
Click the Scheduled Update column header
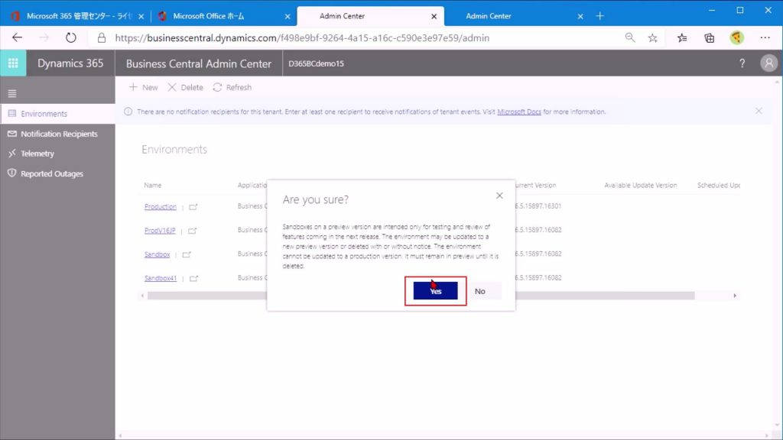(719, 185)
